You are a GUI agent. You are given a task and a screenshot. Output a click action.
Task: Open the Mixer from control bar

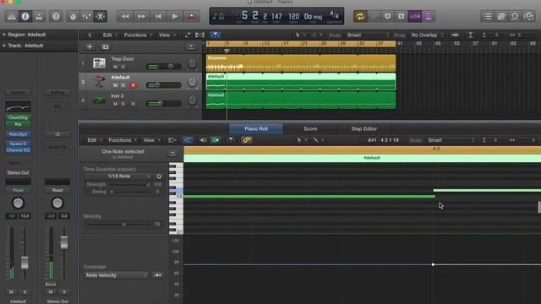86,16
